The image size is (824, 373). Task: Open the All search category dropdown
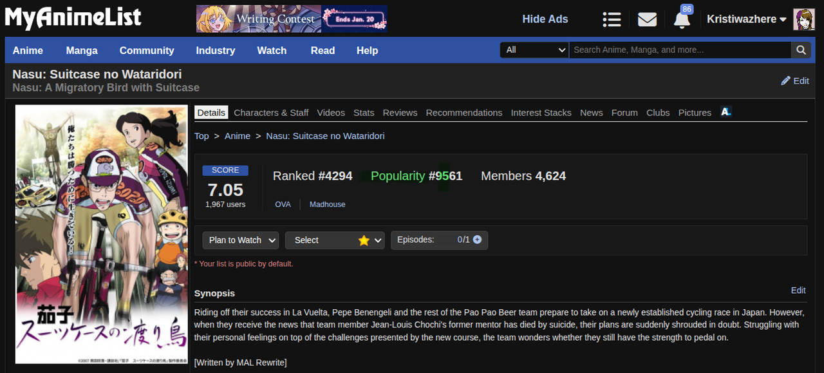[x=534, y=50]
